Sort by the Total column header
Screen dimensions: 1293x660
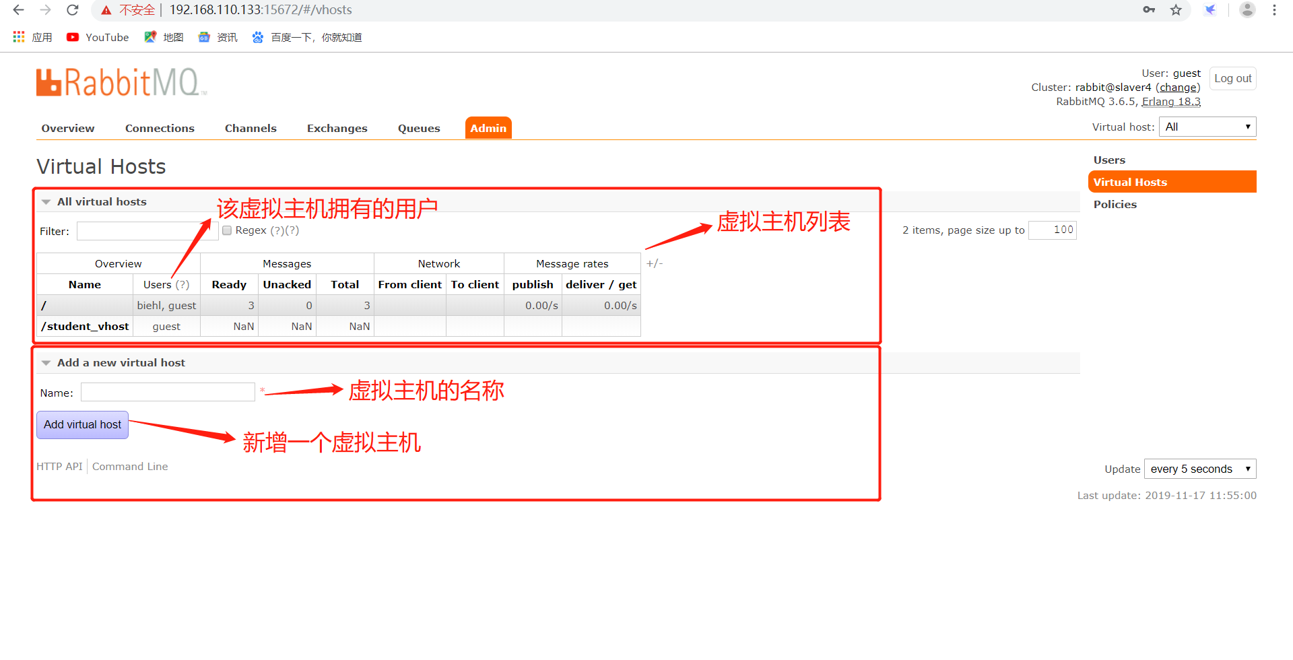click(345, 284)
